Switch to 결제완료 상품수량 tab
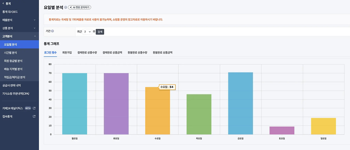This screenshot has height=150, width=350. [87, 52]
